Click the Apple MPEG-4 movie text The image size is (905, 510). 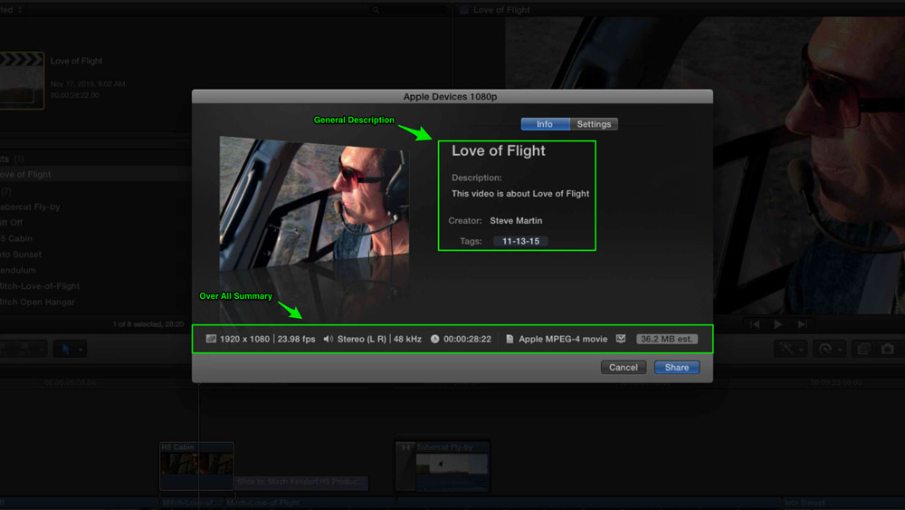pyautogui.click(x=563, y=339)
